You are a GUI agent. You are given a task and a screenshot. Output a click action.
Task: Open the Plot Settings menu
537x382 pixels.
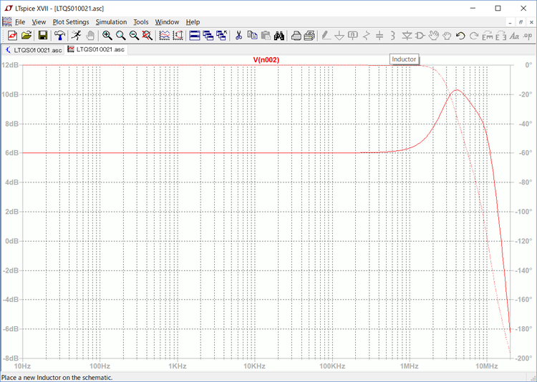point(71,22)
